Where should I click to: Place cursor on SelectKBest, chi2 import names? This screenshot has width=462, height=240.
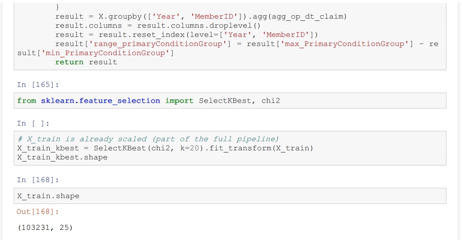pyautogui.click(x=239, y=101)
